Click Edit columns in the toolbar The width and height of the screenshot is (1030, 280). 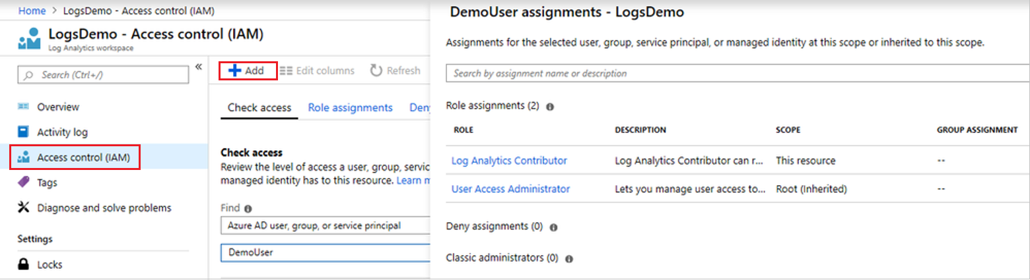[317, 70]
